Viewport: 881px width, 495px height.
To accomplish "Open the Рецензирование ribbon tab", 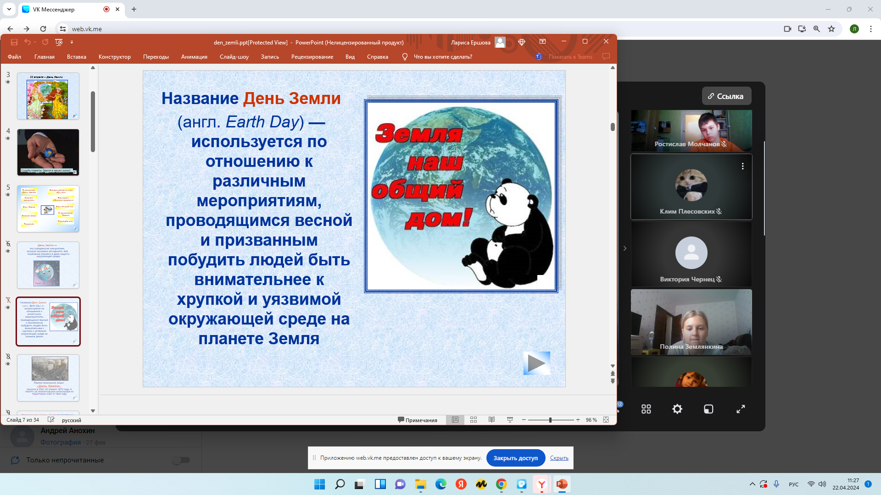I will [x=312, y=57].
